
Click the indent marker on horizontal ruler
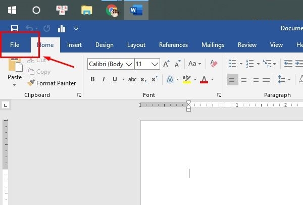tap(188, 106)
